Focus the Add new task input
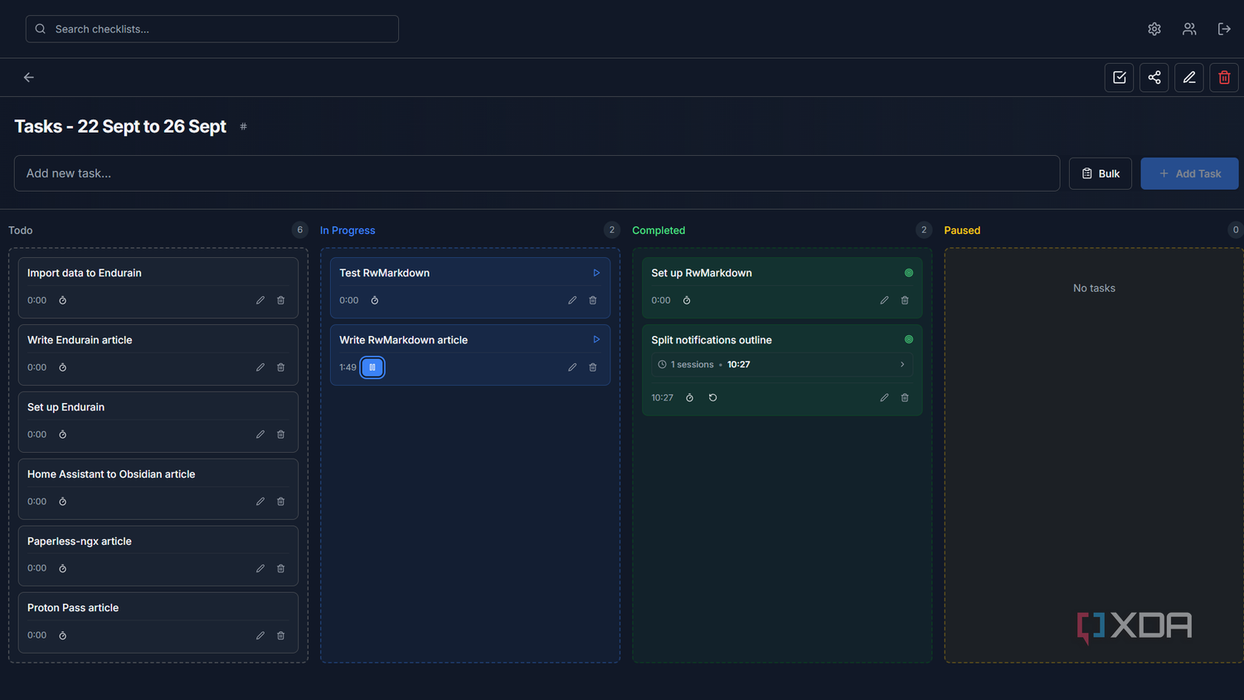The width and height of the screenshot is (1244, 700). (537, 173)
